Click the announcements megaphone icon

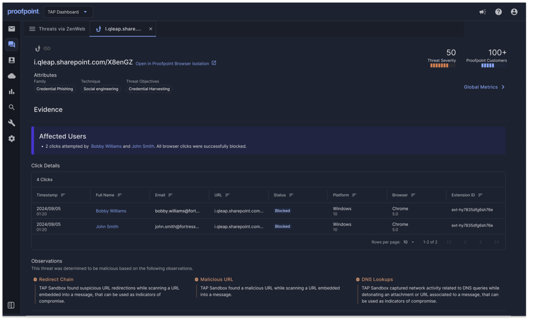[x=483, y=12]
